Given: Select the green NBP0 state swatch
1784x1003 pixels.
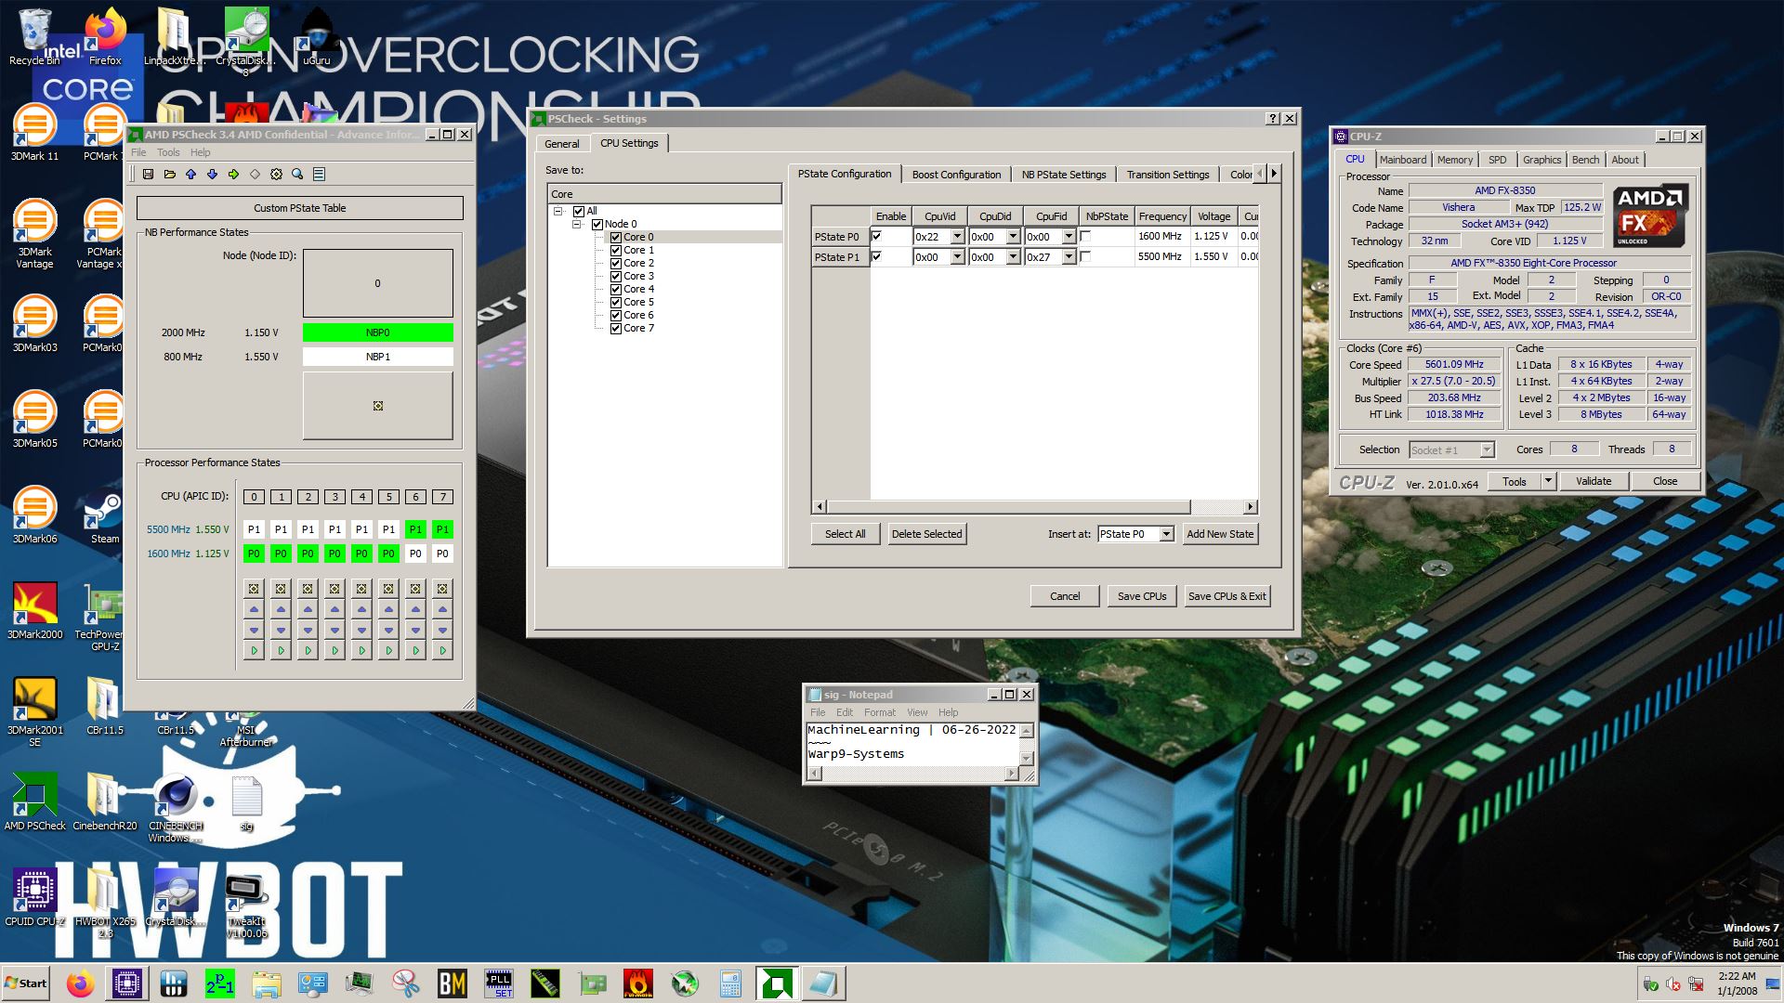Looking at the screenshot, I should click(378, 332).
